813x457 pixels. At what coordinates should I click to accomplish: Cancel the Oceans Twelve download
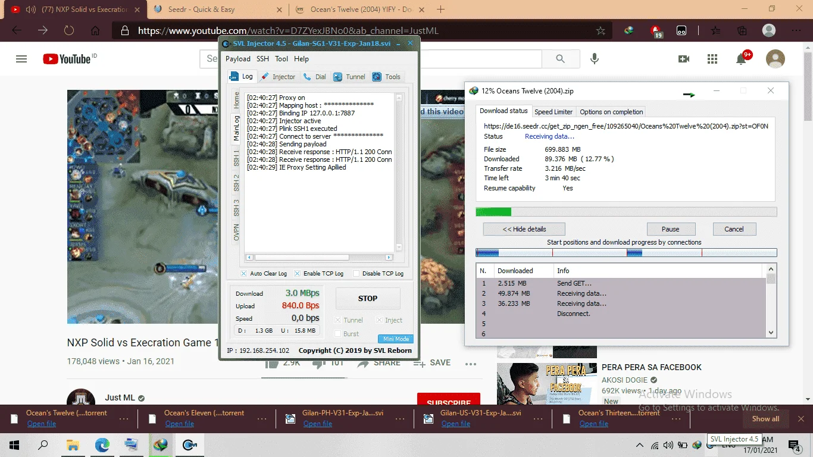[x=734, y=229]
